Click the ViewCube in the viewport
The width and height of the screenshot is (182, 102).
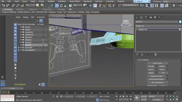point(126,23)
